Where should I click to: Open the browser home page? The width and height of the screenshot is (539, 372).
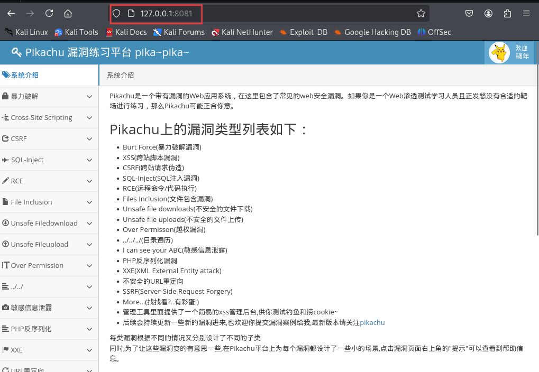click(x=68, y=13)
